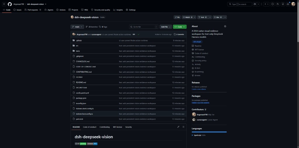The image size is (299, 148).
Task: Focus the Type / to search field
Action: tap(239, 4)
